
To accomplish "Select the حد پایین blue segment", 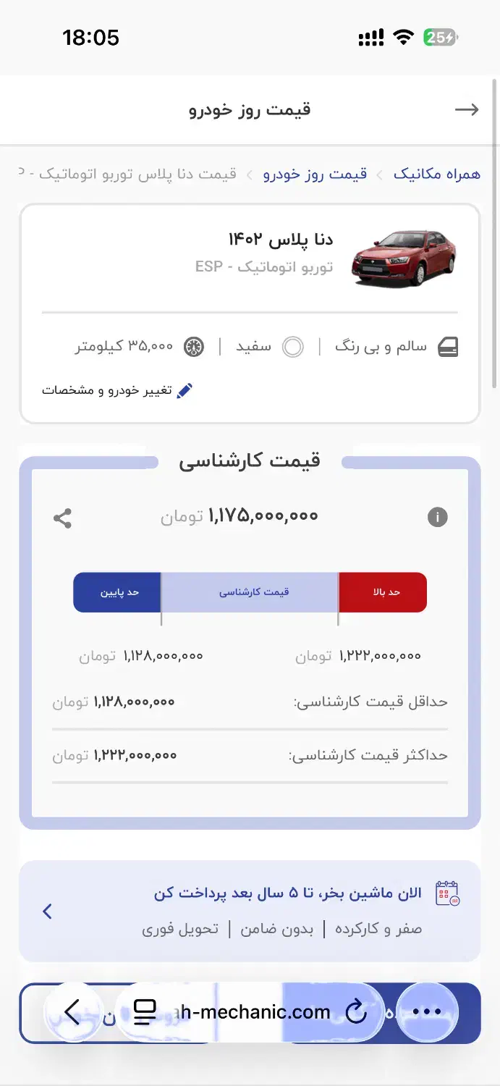I will coord(117,592).
